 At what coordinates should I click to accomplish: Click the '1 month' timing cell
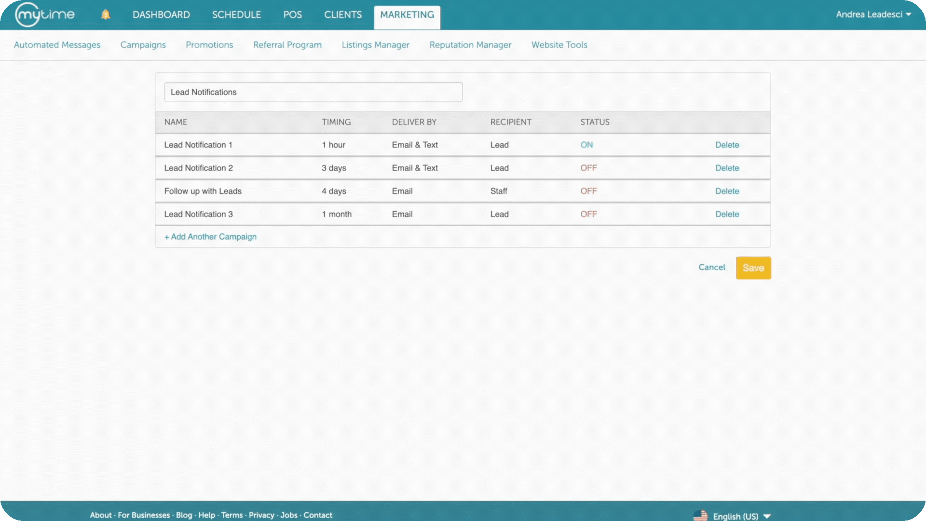coord(337,214)
